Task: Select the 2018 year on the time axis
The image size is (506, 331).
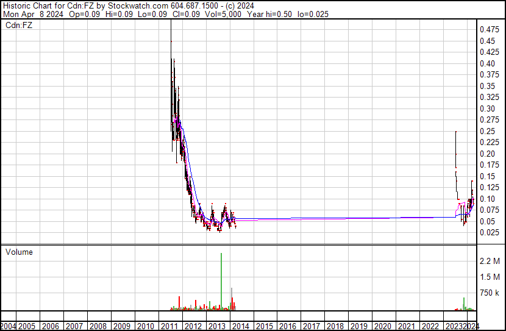Action: (335, 327)
